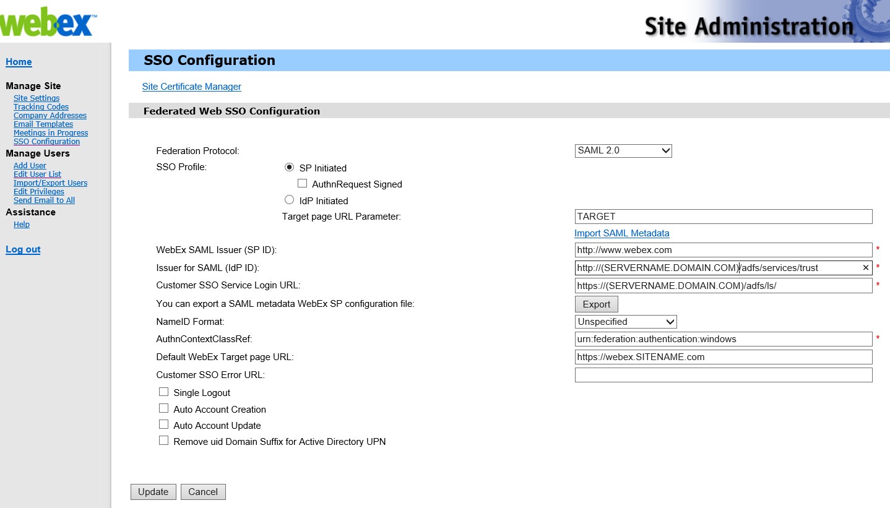Go to Home in the sidebar
Viewport: 890px width, 508px height.
(19, 62)
